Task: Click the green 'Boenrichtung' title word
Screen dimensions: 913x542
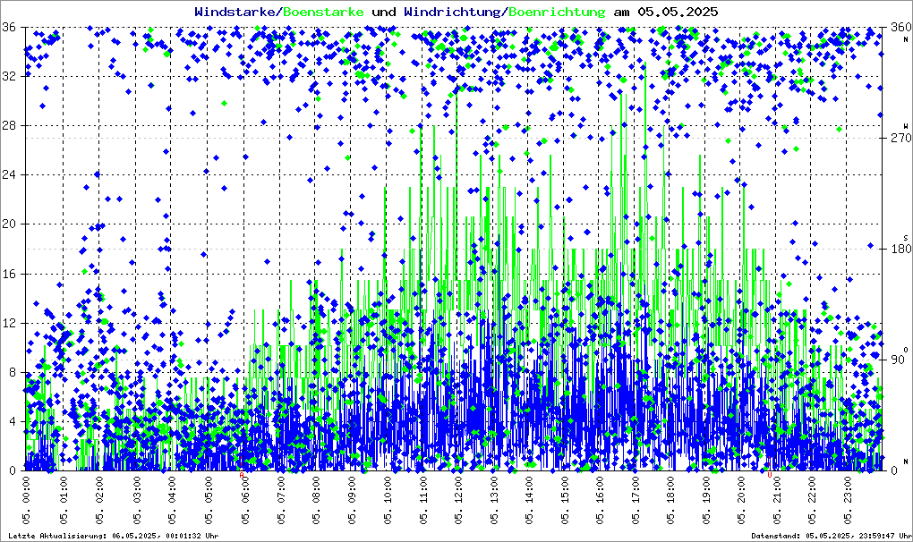Action: tap(558, 13)
